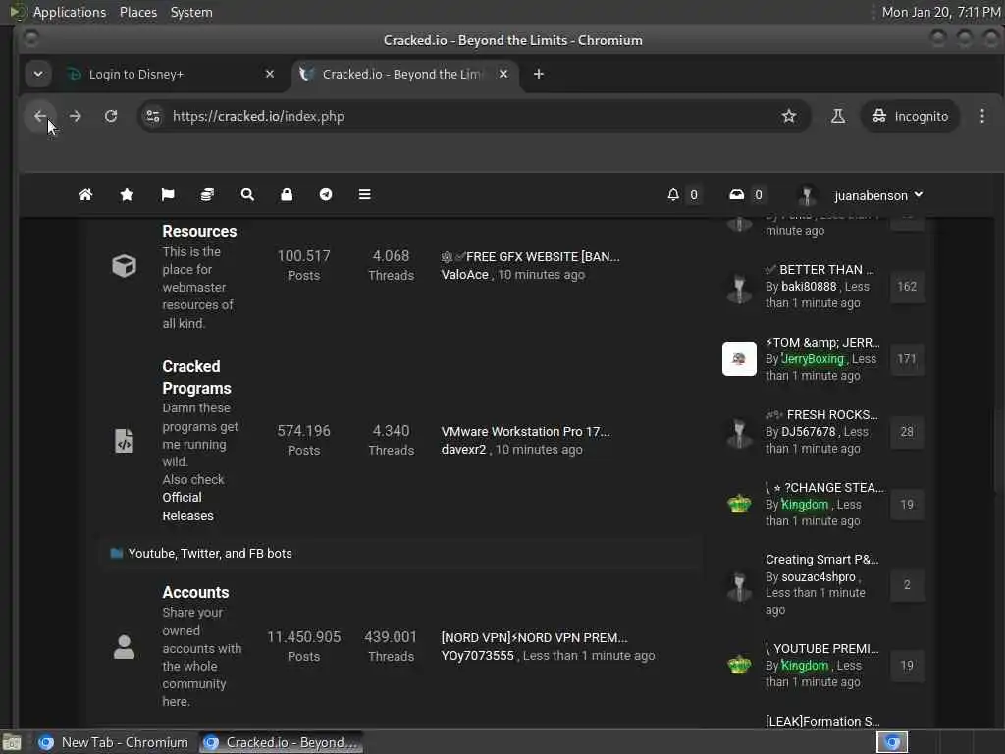1005x754 pixels.
Task: Open the Telegram icon in navbar
Action: tap(326, 195)
